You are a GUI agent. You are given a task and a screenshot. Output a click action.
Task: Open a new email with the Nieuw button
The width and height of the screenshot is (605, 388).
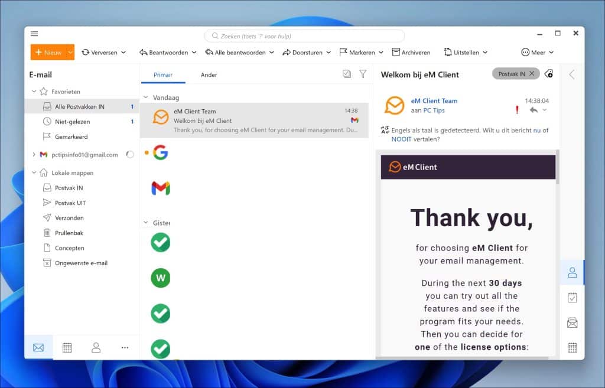click(49, 52)
